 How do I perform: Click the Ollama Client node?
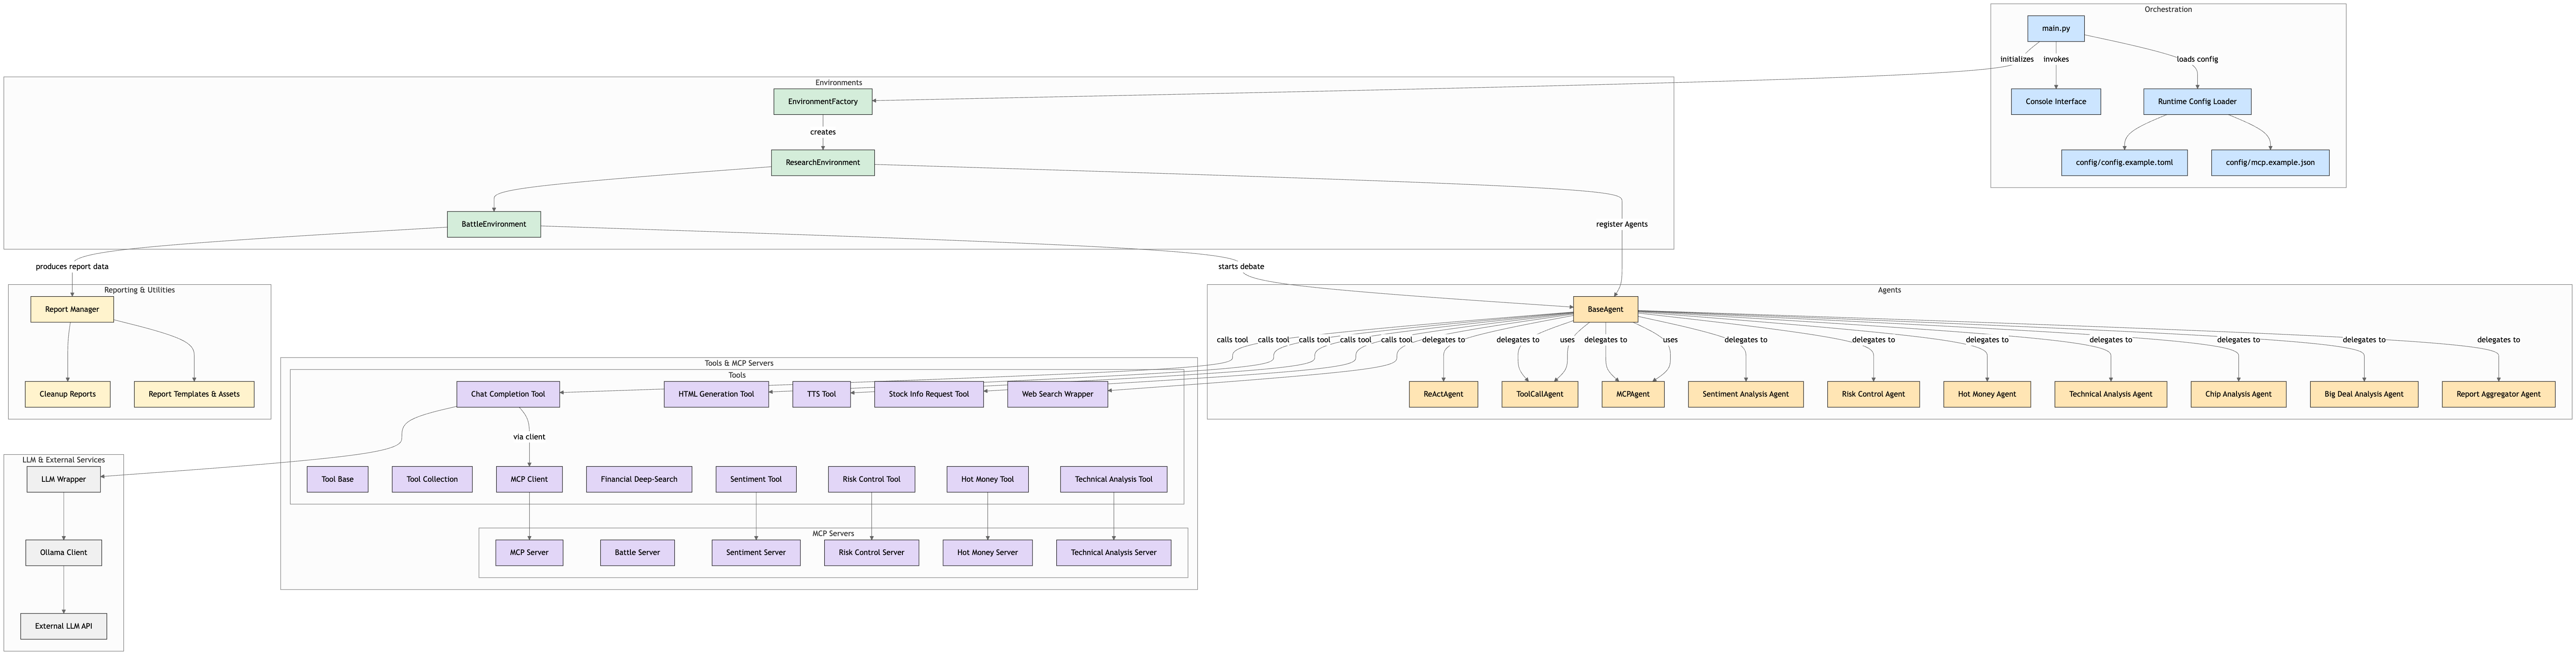[x=64, y=552]
